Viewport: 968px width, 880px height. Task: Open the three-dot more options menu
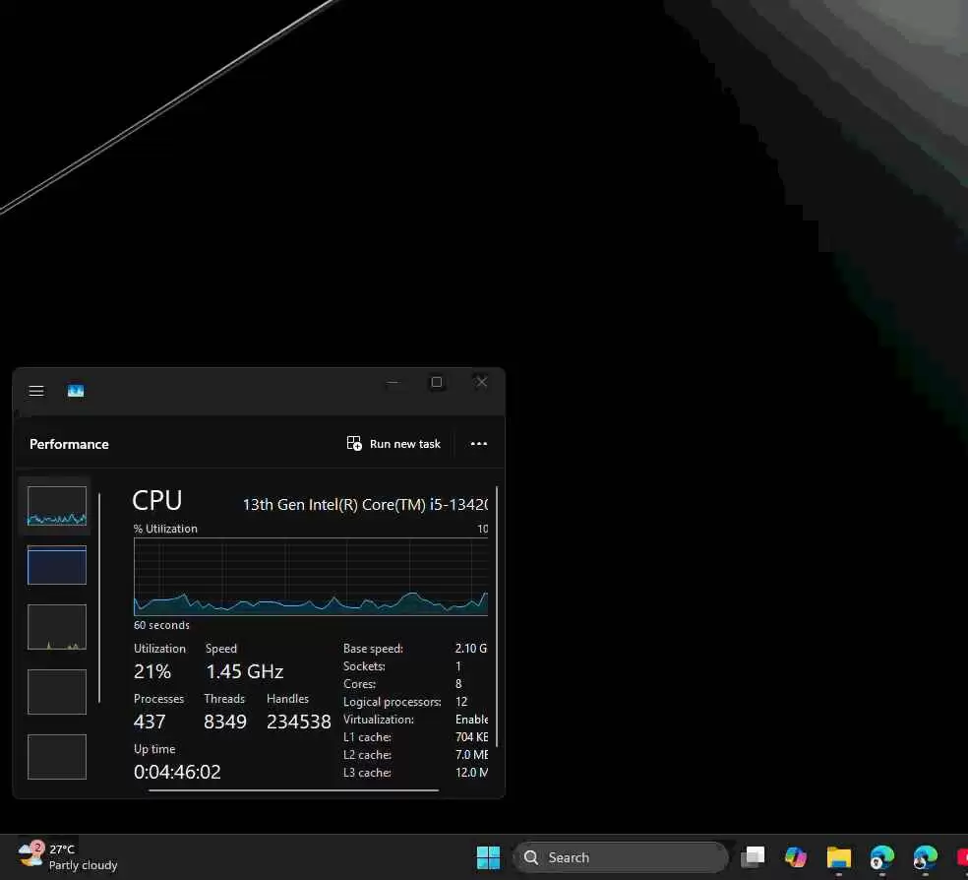pyautogui.click(x=479, y=444)
